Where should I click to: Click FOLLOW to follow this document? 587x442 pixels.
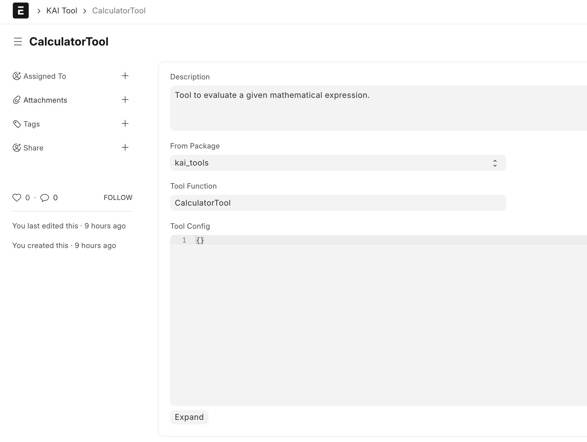point(118,197)
